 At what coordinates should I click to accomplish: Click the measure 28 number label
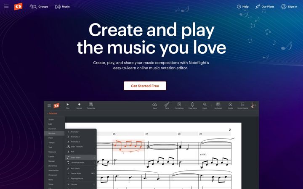click(x=179, y=134)
